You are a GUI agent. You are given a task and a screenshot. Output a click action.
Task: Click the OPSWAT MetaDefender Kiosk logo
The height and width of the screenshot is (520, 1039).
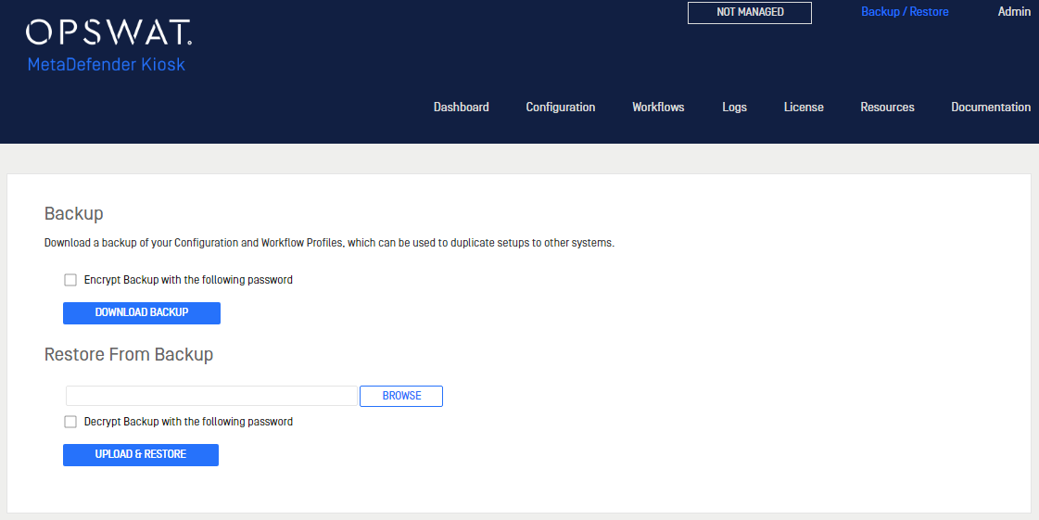point(108,45)
